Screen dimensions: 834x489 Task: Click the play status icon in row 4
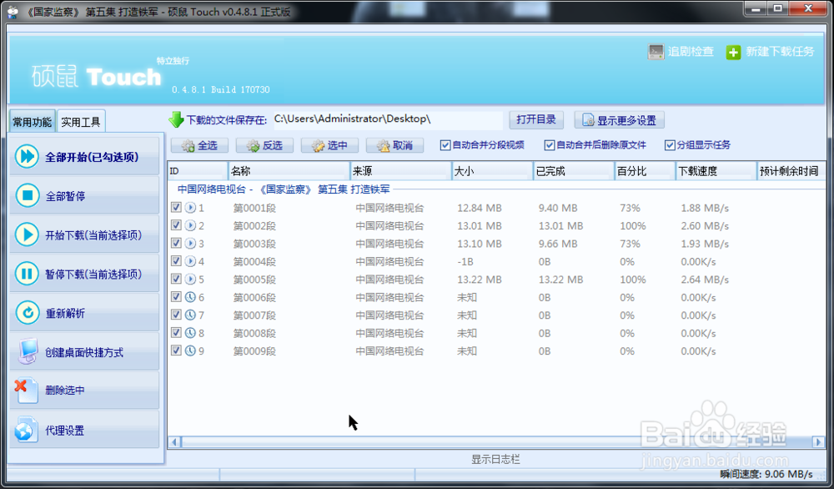pos(190,261)
